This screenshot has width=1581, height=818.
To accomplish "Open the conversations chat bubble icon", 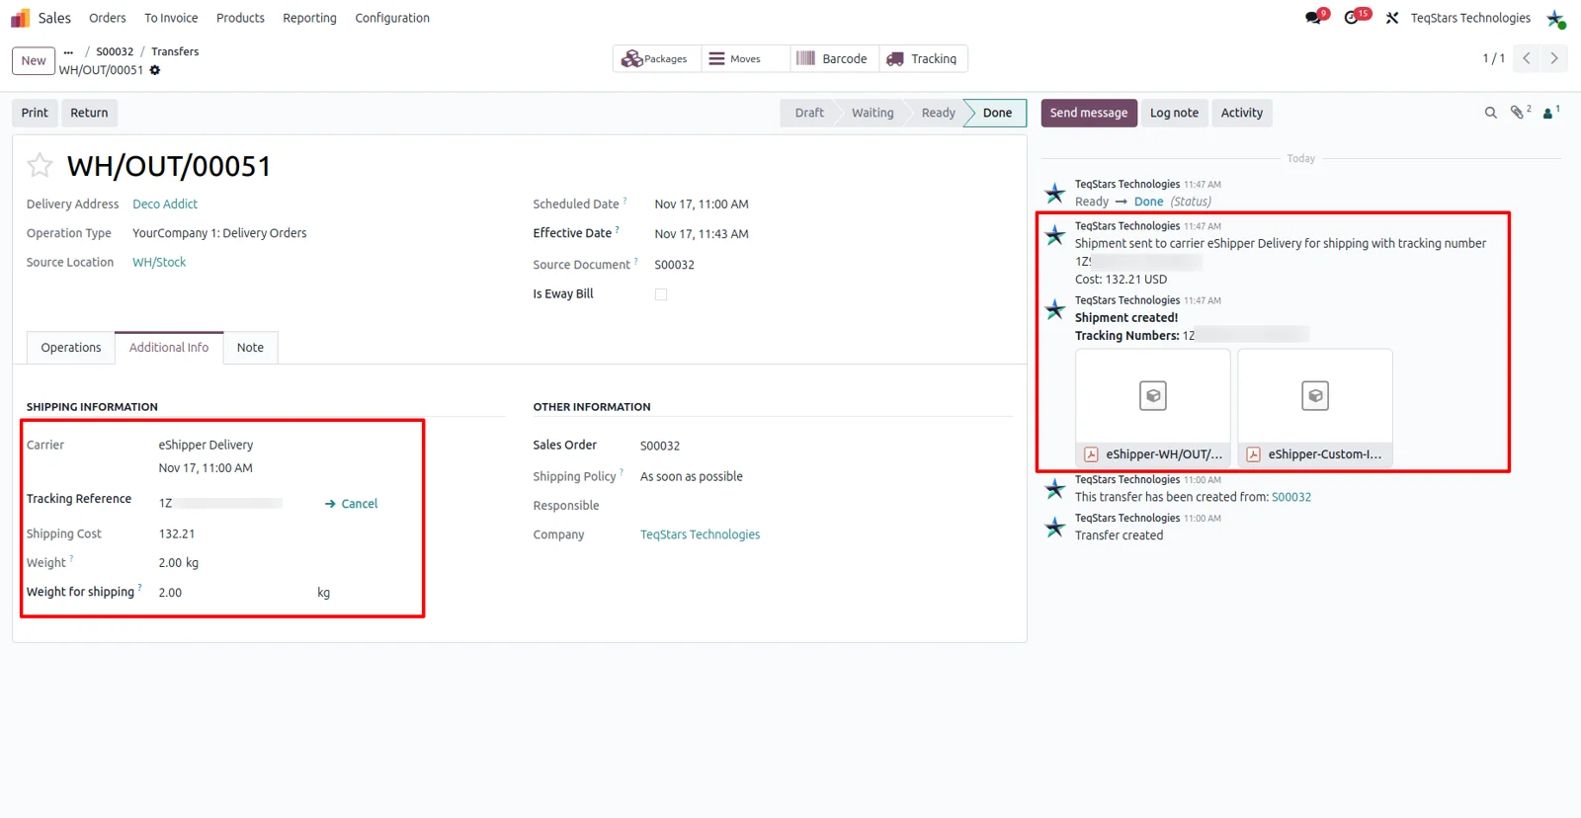I will (1313, 18).
